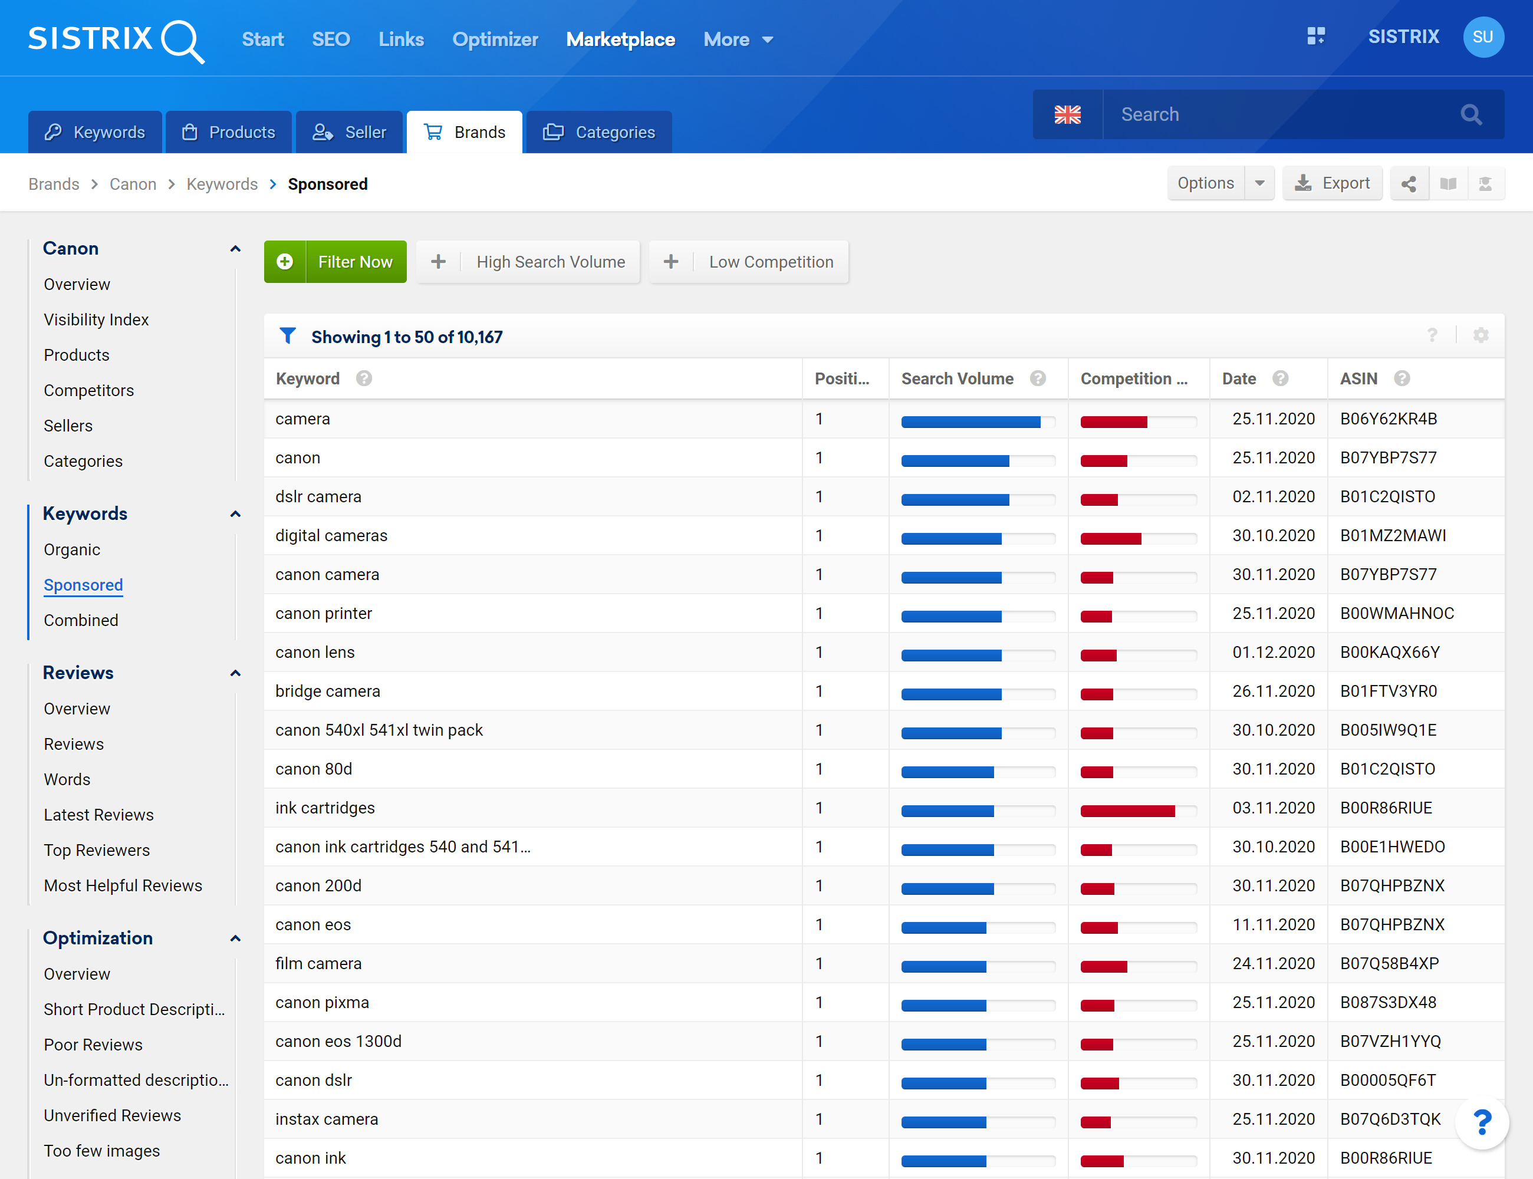Viewport: 1533px width, 1179px height.
Task: Expand the Canon sidebar section
Action: click(x=235, y=249)
